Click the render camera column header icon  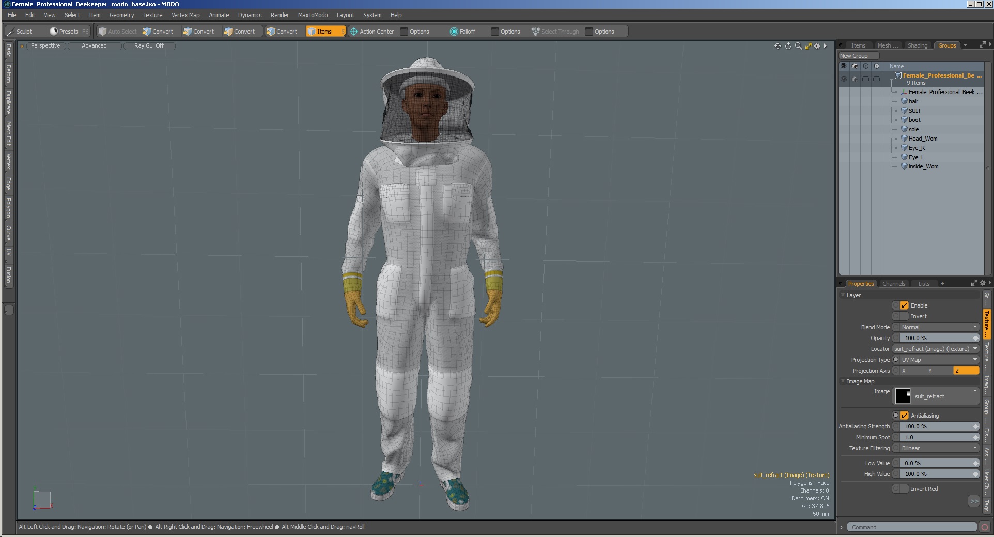pos(855,66)
